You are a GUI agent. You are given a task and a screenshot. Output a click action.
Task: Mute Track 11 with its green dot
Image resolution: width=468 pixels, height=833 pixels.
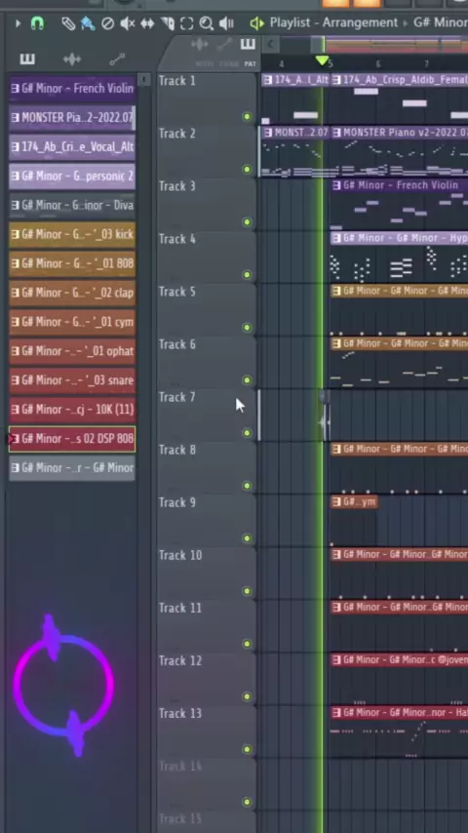click(x=247, y=644)
